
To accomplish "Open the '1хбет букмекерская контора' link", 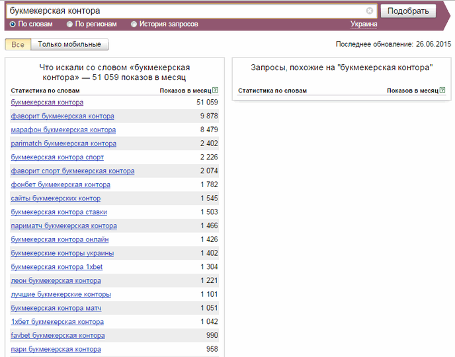I will 57,321.
